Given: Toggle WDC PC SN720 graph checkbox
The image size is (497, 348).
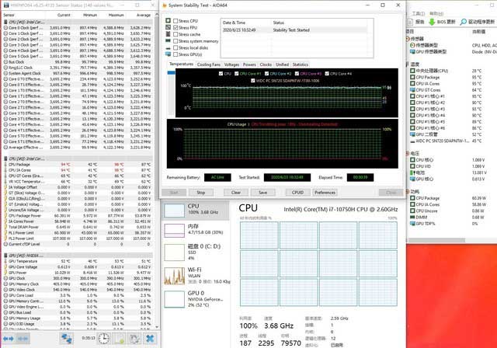Looking at the screenshot, I should (x=252, y=81).
